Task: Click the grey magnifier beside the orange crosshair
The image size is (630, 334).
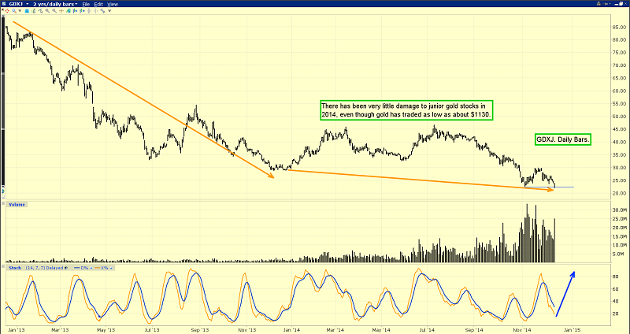Action: [x=54, y=11]
